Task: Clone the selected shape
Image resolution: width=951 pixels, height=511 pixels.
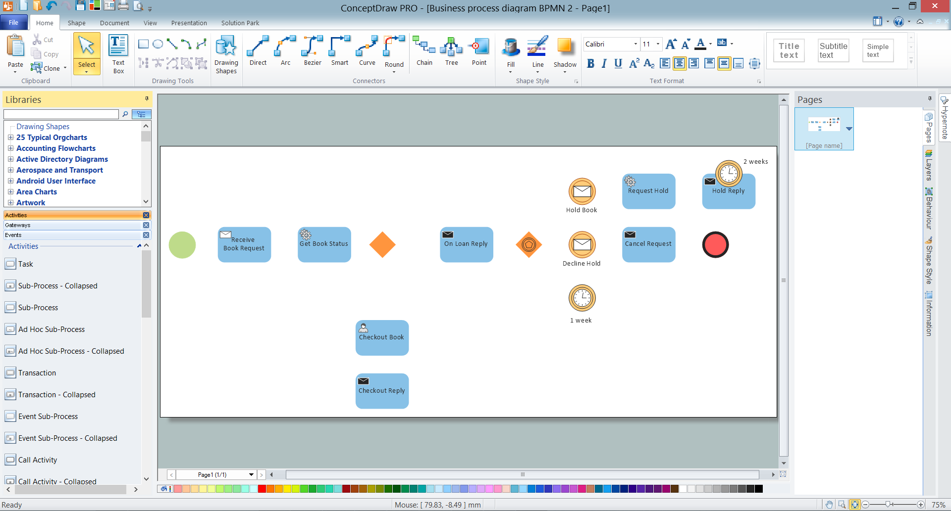Action: click(x=49, y=68)
